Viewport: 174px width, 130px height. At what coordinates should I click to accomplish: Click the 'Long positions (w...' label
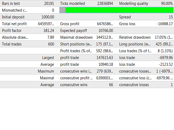(x=135, y=44)
